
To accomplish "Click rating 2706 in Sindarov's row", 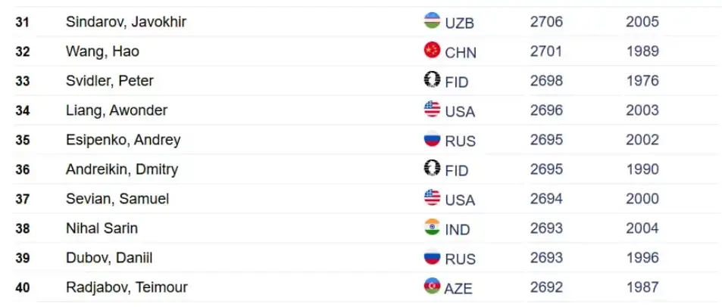I will [546, 22].
